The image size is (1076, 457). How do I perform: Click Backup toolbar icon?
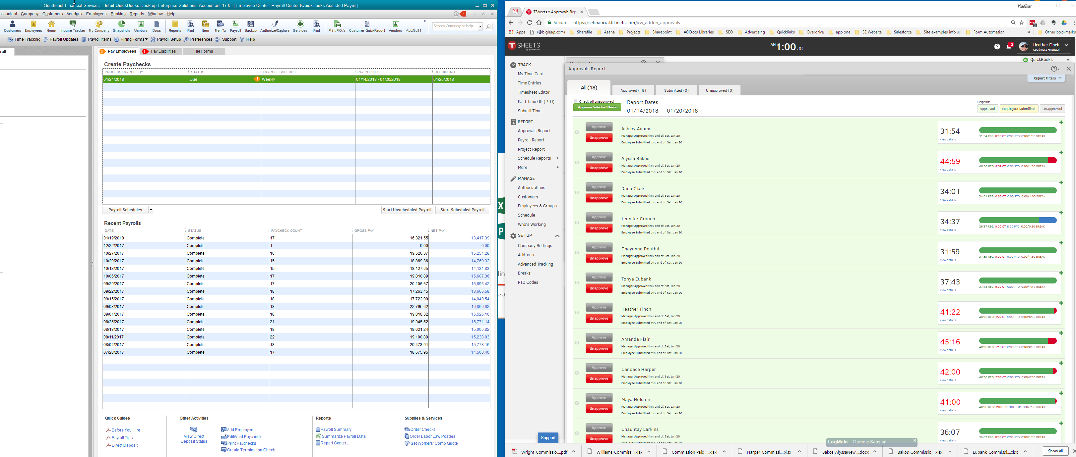pos(251,26)
